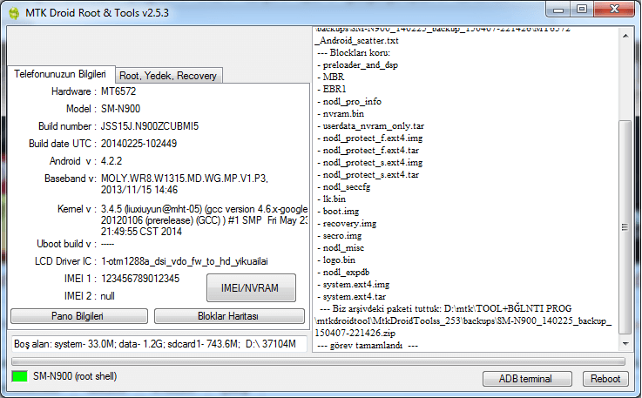Click the Model value SM-N900
The height and width of the screenshot is (398, 642).
tap(122, 109)
